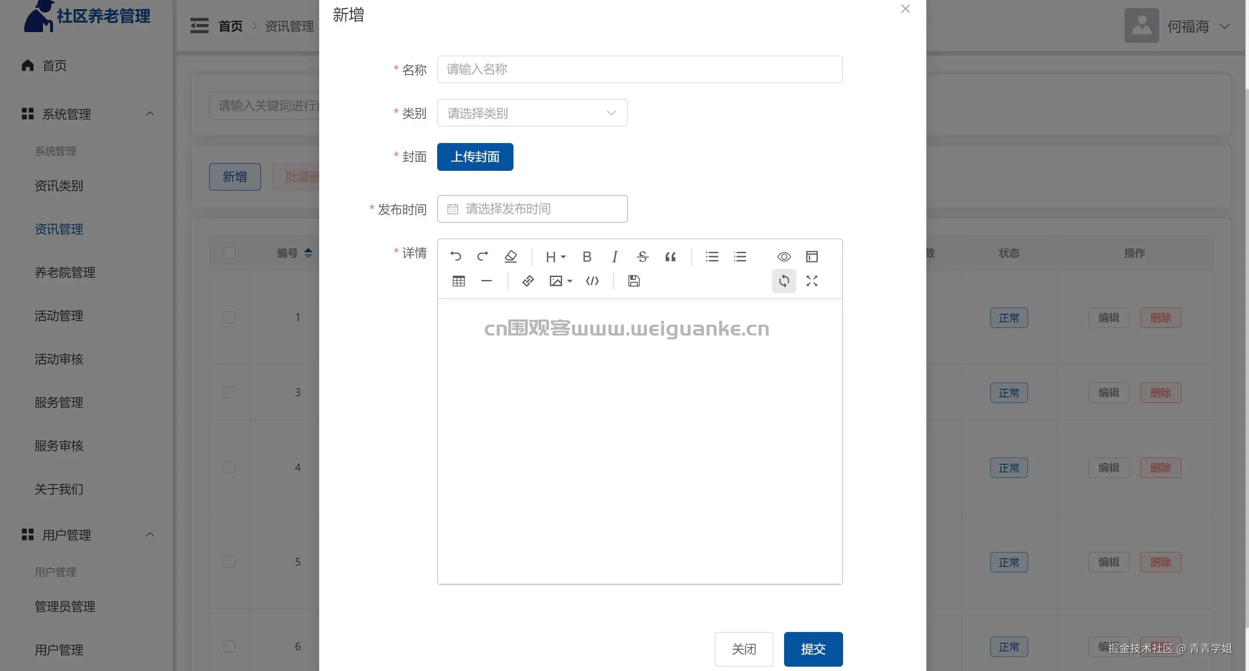Open 活动审核 in sidebar menu
This screenshot has width=1249, height=671.
click(59, 359)
